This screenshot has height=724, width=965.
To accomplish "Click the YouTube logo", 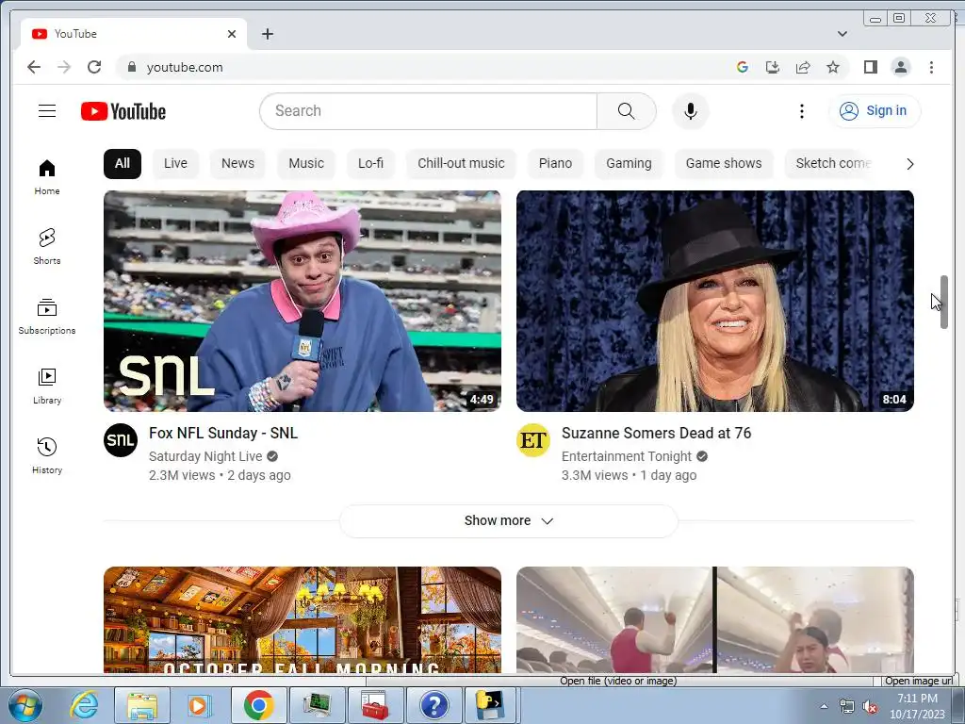I will [123, 111].
